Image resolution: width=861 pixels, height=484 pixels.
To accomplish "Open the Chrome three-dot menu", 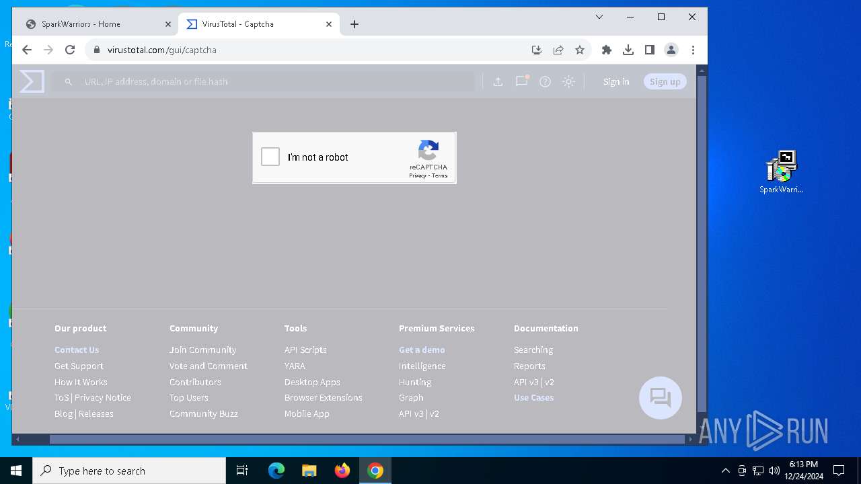I will click(693, 50).
